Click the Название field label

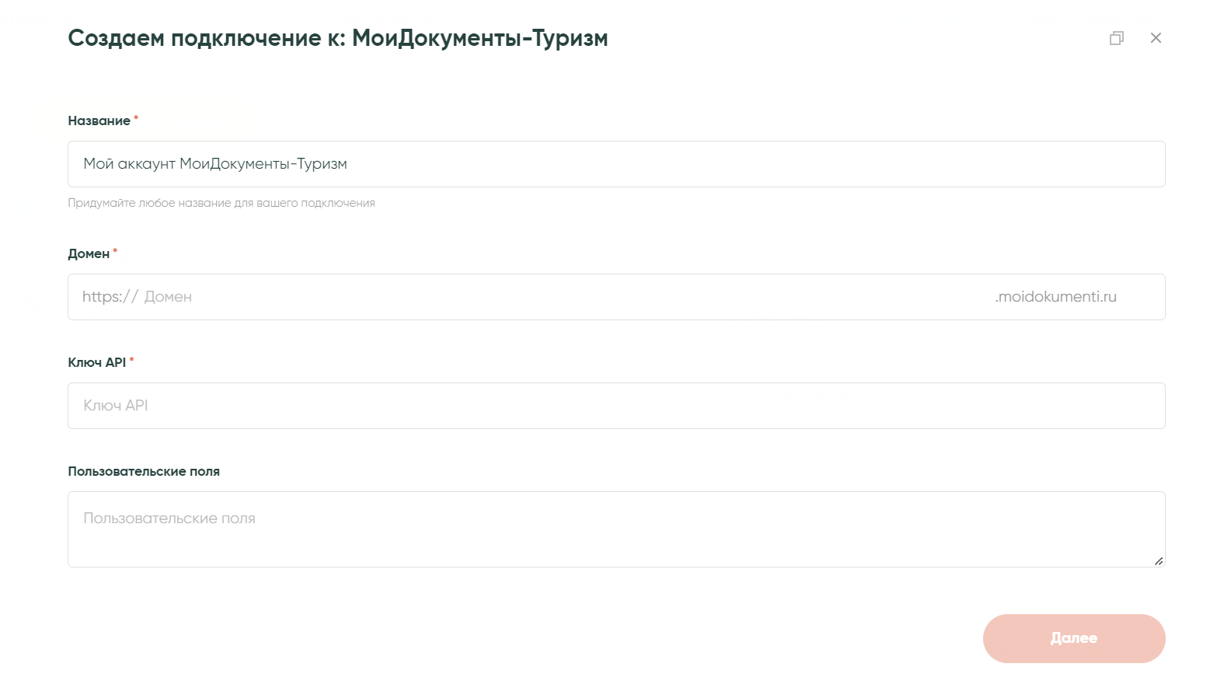pyautogui.click(x=99, y=121)
